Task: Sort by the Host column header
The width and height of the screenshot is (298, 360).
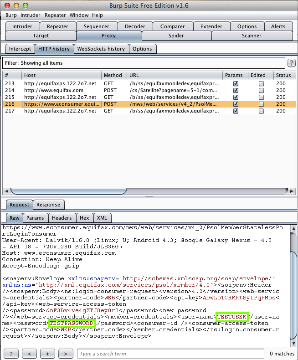Action: click(62, 75)
